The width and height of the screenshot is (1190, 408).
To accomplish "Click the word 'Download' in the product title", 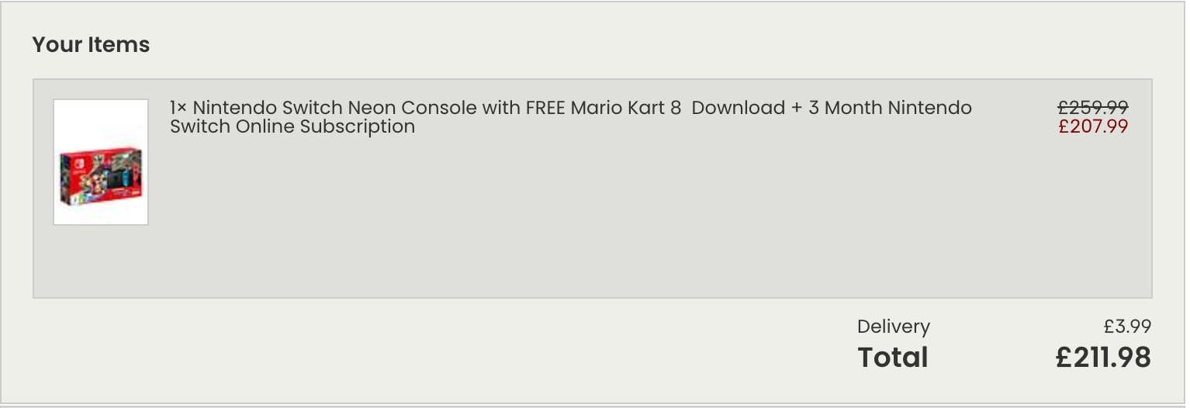I will [x=738, y=108].
